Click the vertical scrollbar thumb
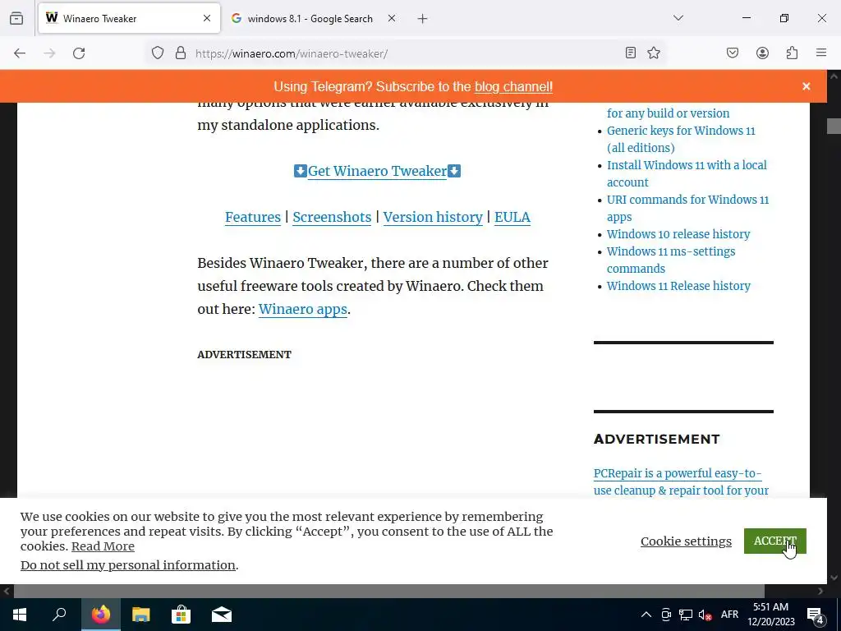Screen dimensions: 841x631 click(834, 126)
